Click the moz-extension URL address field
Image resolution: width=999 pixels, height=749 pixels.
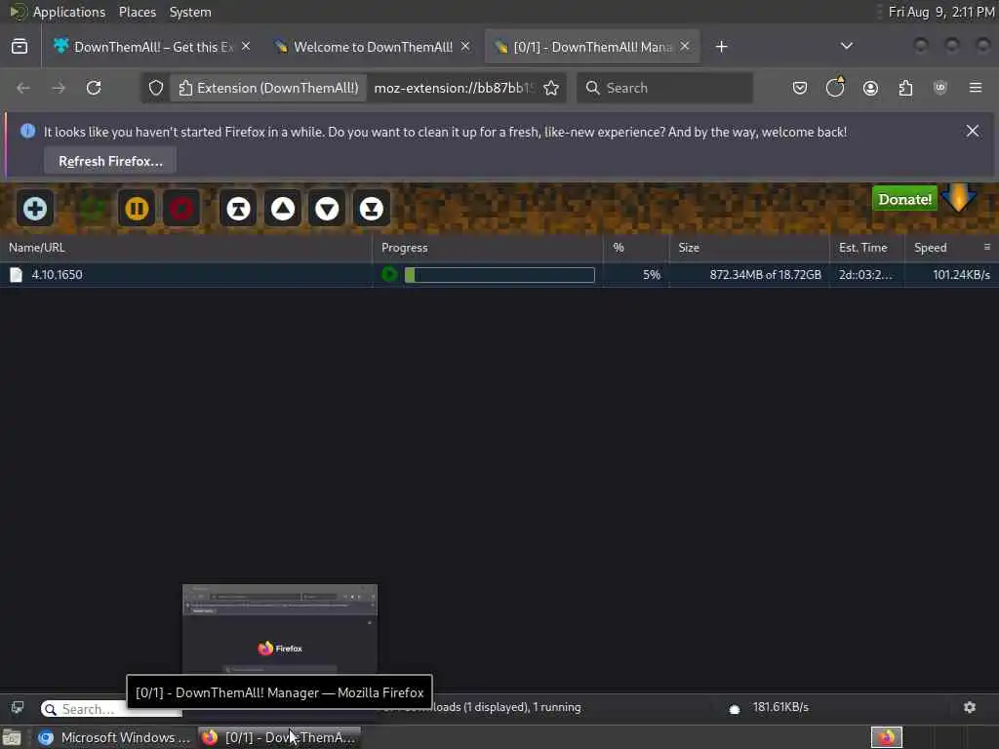click(453, 88)
